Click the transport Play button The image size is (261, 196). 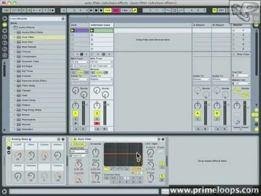(x=91, y=10)
